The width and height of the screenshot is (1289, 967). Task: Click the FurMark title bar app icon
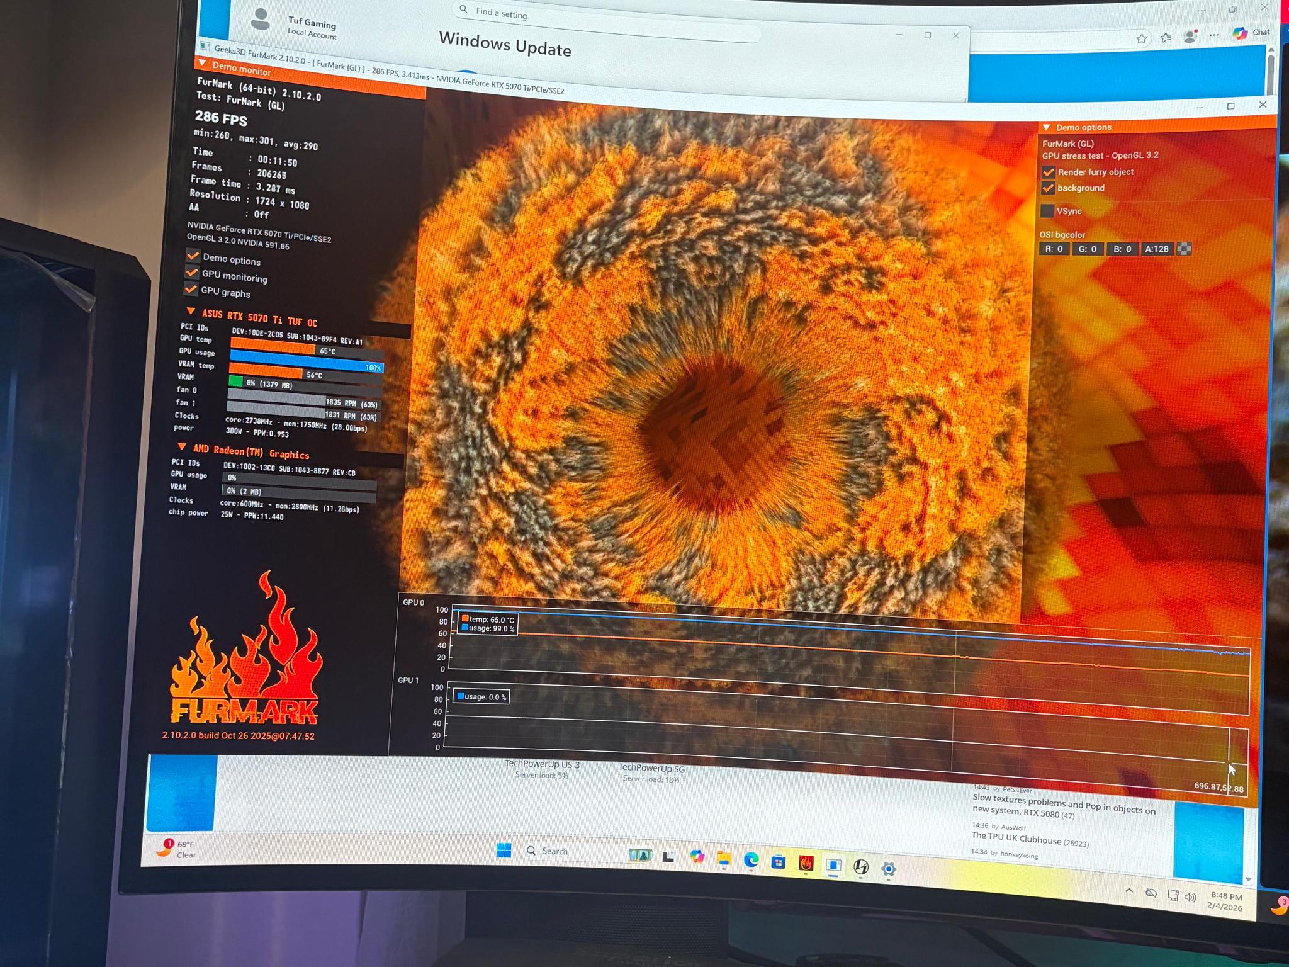pyautogui.click(x=205, y=46)
